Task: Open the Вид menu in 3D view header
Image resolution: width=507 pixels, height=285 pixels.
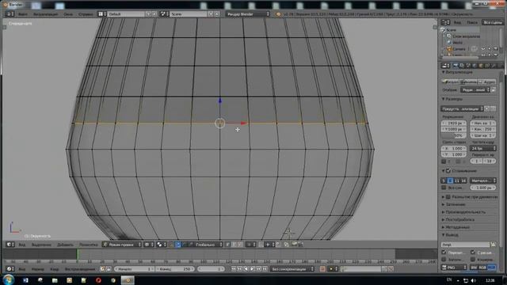Action: click(x=21, y=245)
